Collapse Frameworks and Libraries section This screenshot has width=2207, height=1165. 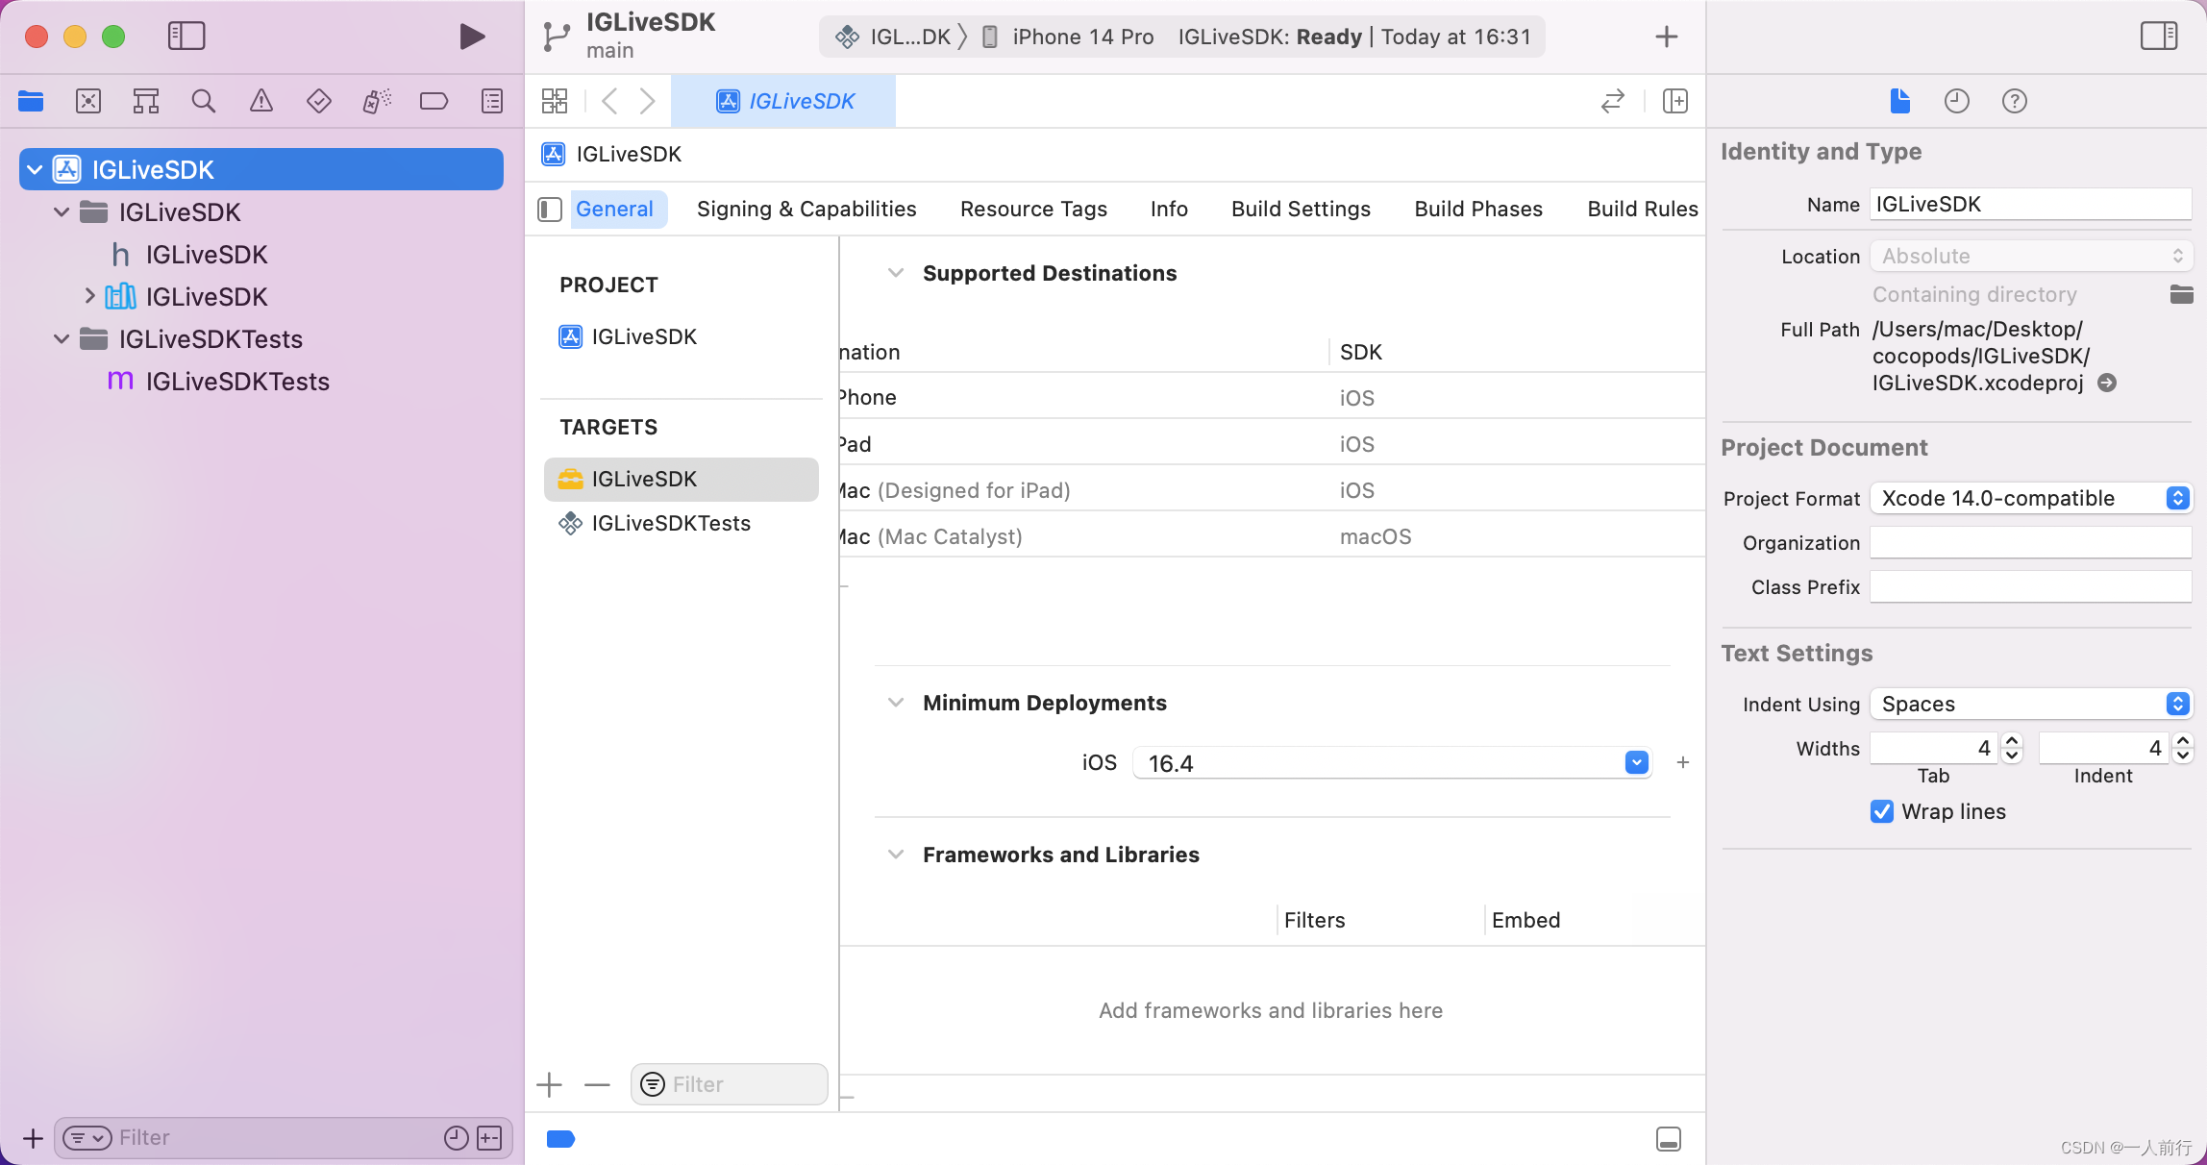point(896,855)
